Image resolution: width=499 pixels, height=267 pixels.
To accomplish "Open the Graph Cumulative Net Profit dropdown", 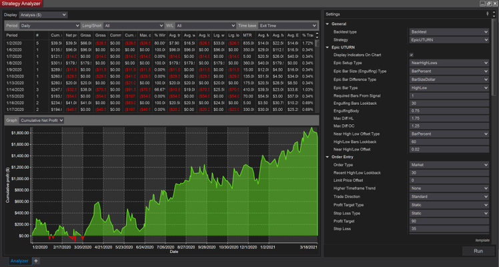I will [x=42, y=120].
